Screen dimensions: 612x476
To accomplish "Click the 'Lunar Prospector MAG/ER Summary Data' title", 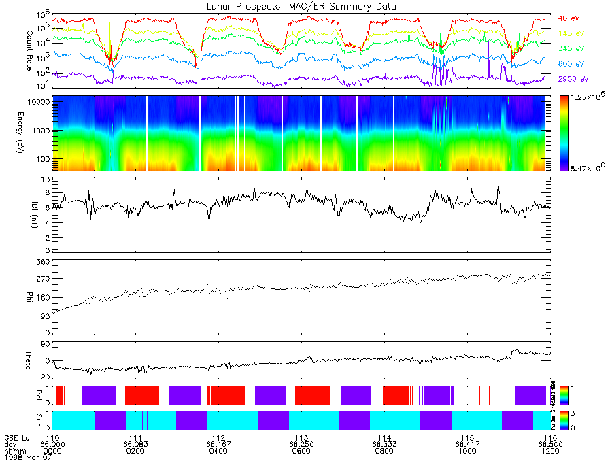I will 301,6.
